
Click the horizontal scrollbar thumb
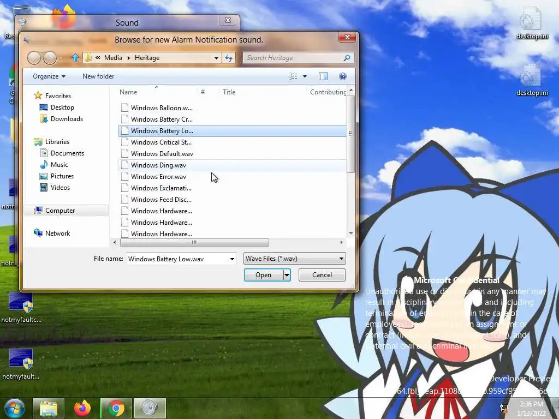(194, 242)
